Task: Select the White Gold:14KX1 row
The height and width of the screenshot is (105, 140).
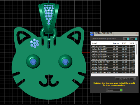Action: 113,70
